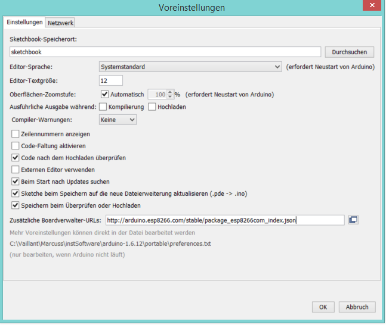Confirm settings with OK button
Screen dimensions: 386x325
click(x=323, y=307)
